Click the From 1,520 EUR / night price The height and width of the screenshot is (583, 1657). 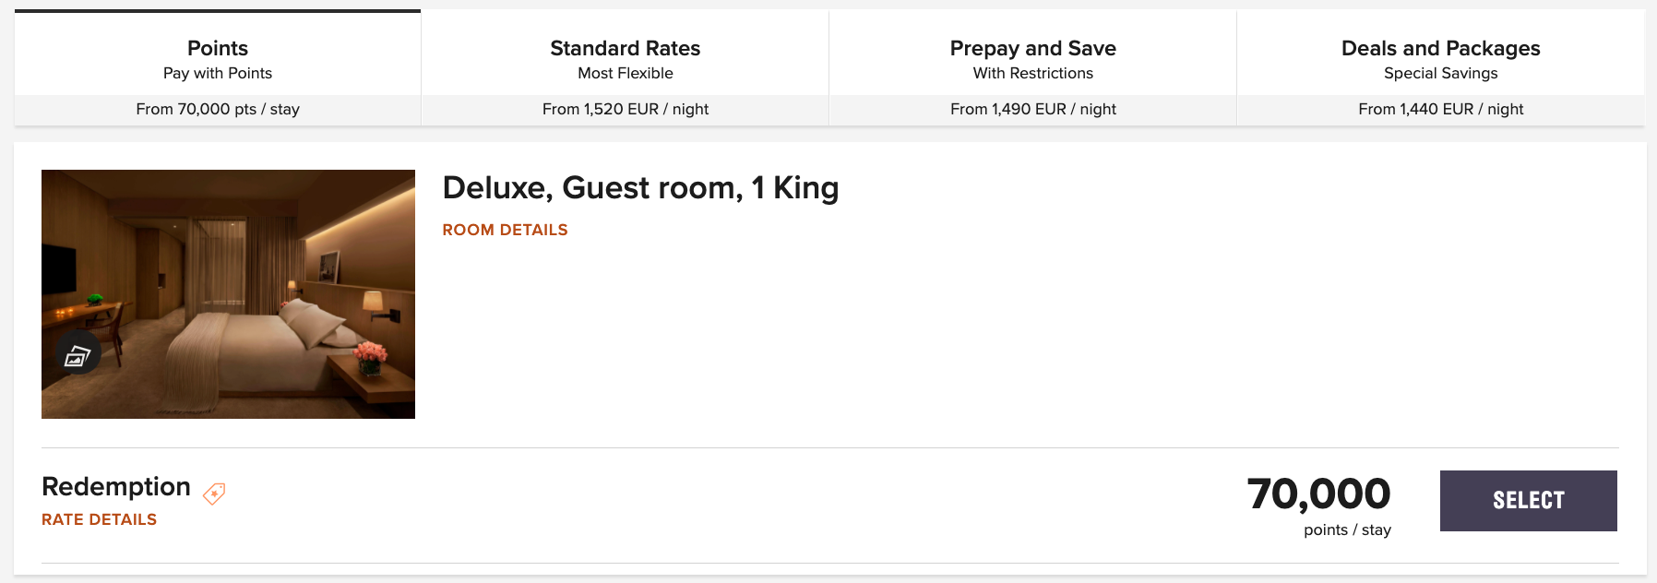pos(625,109)
